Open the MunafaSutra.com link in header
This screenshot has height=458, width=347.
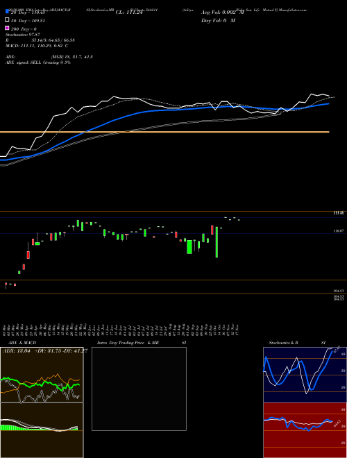point(293,10)
